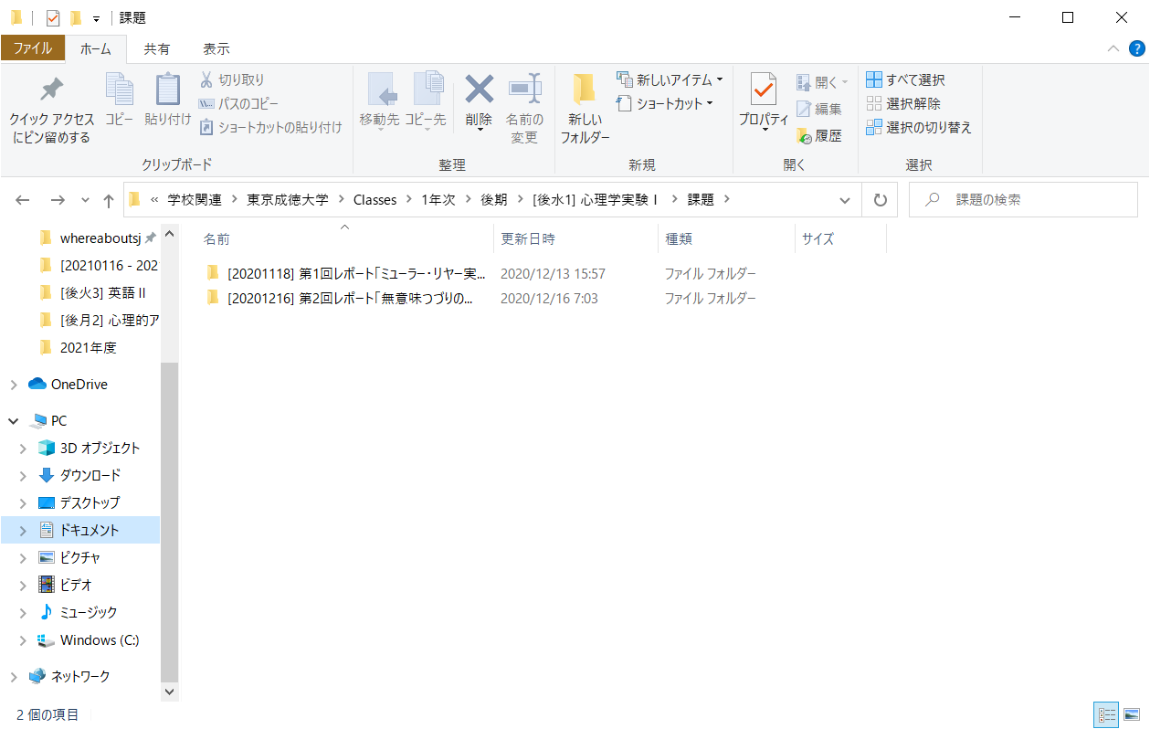This screenshot has width=1150, height=729.
Task: Switch to details view in status bar
Action: [x=1107, y=714]
